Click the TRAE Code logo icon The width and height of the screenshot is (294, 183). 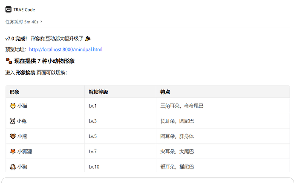pyautogui.click(x=9, y=9)
